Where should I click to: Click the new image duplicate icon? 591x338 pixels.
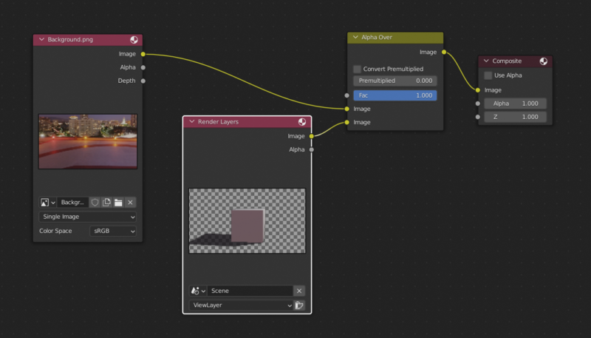point(106,203)
